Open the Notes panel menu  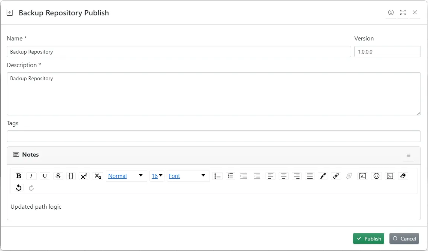point(409,155)
